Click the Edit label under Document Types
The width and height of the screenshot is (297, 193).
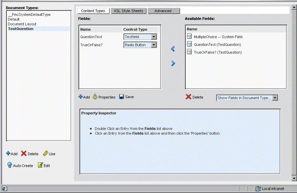47,166
